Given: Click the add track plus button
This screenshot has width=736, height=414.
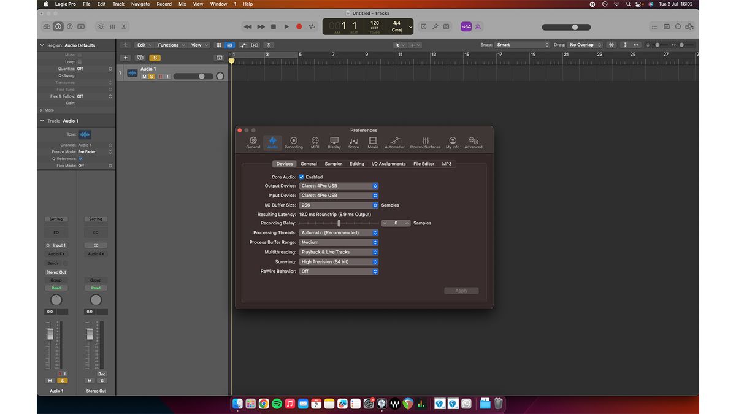Looking at the screenshot, I should pyautogui.click(x=126, y=58).
